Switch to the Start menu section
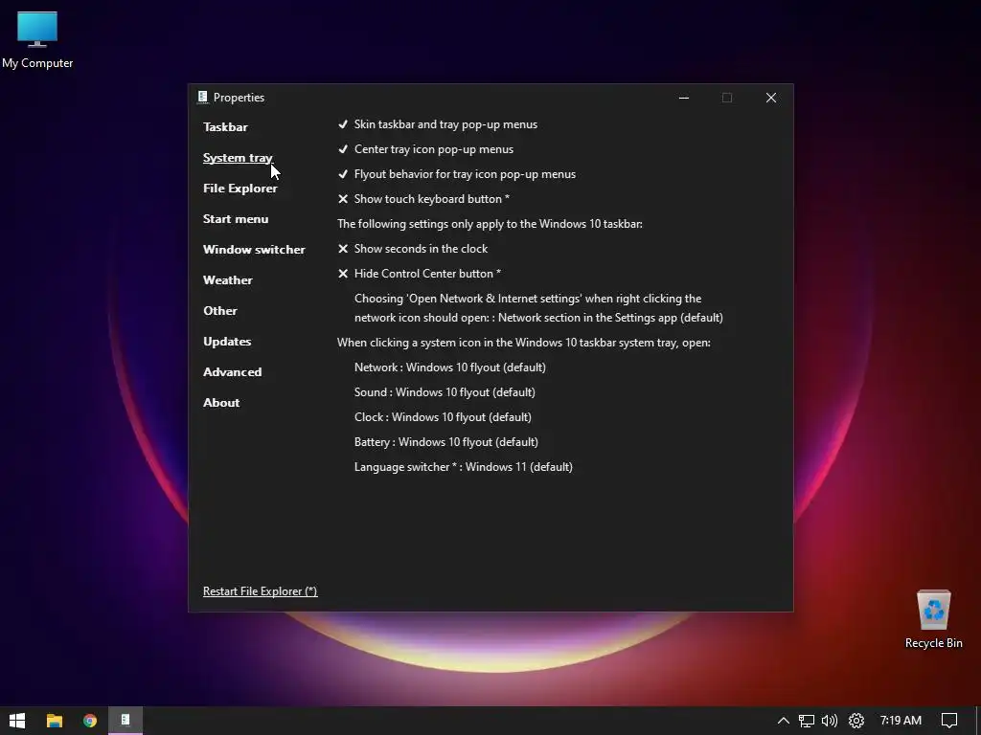This screenshot has height=735, width=981. (236, 219)
